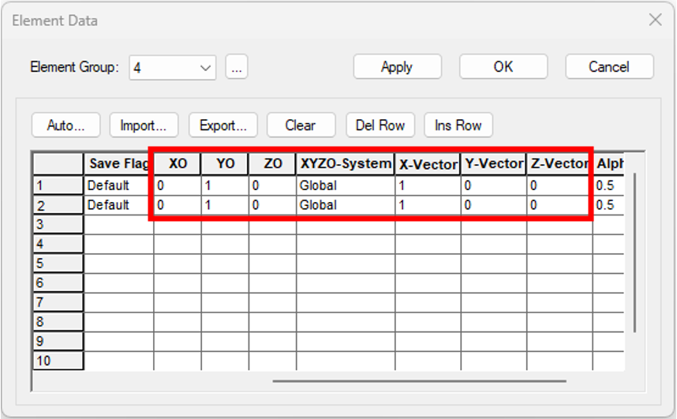Click the empty Save Flag cell in row 3
The image size is (677, 419).
click(118, 225)
